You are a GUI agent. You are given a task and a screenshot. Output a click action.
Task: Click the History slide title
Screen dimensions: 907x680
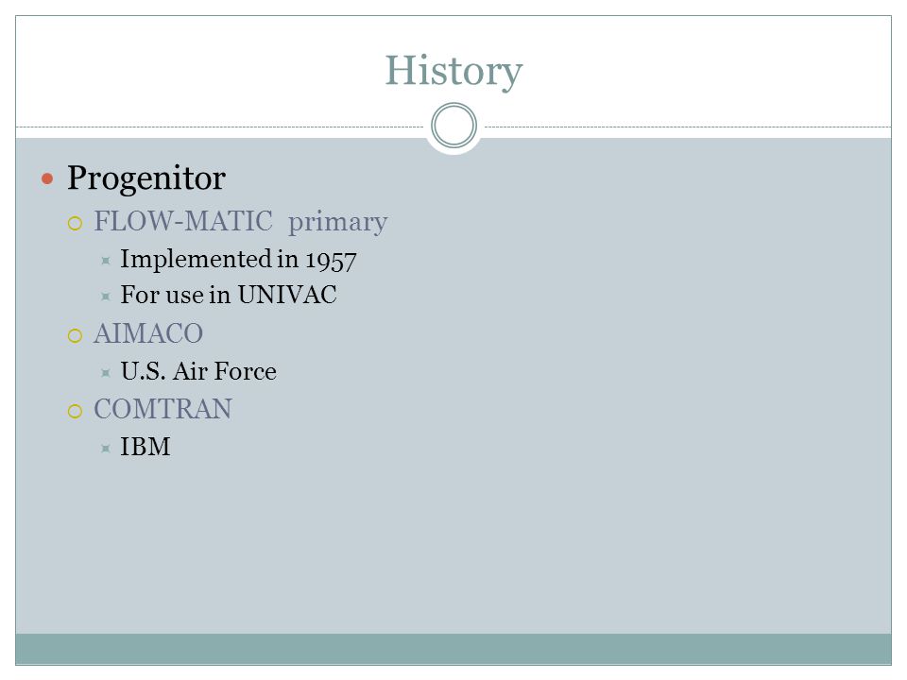[453, 71]
